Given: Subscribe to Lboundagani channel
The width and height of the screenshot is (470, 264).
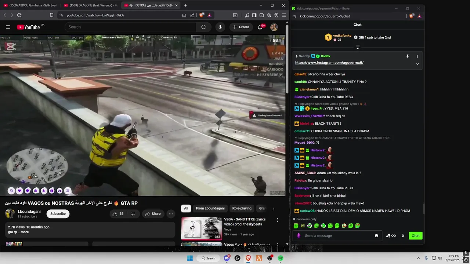Looking at the screenshot, I should point(58,214).
